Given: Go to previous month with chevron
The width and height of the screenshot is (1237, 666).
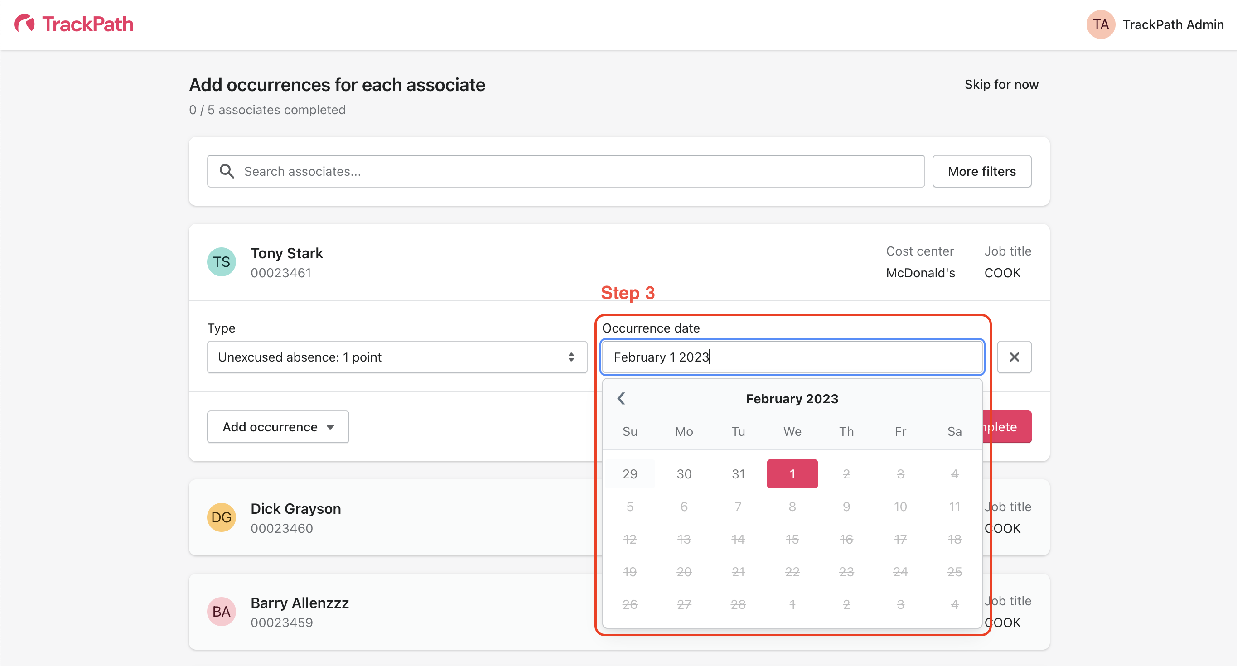Looking at the screenshot, I should (x=621, y=399).
